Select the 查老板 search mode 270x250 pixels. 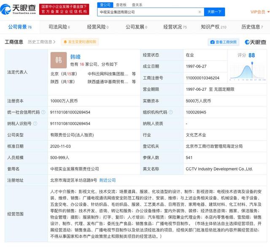122,4
